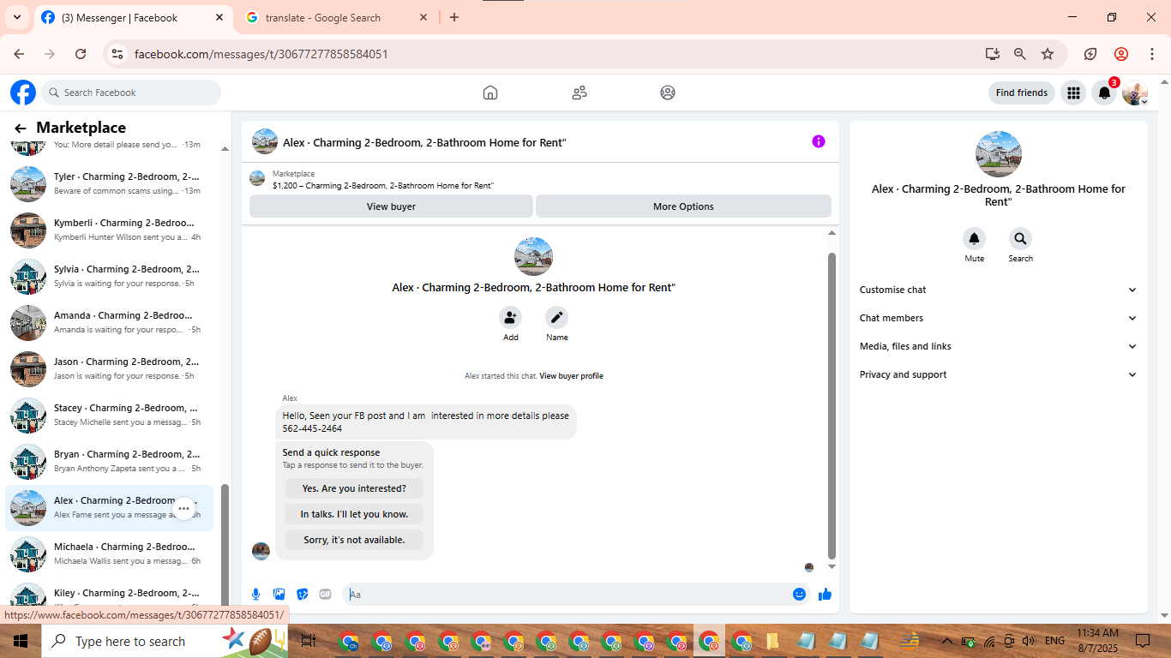Click the browser address bar URL
The width and height of the screenshot is (1171, 658).
click(x=261, y=54)
